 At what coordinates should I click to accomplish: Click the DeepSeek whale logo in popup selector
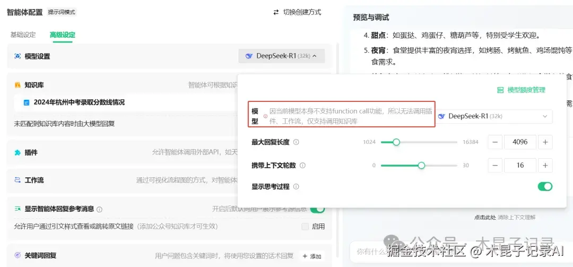441,116
